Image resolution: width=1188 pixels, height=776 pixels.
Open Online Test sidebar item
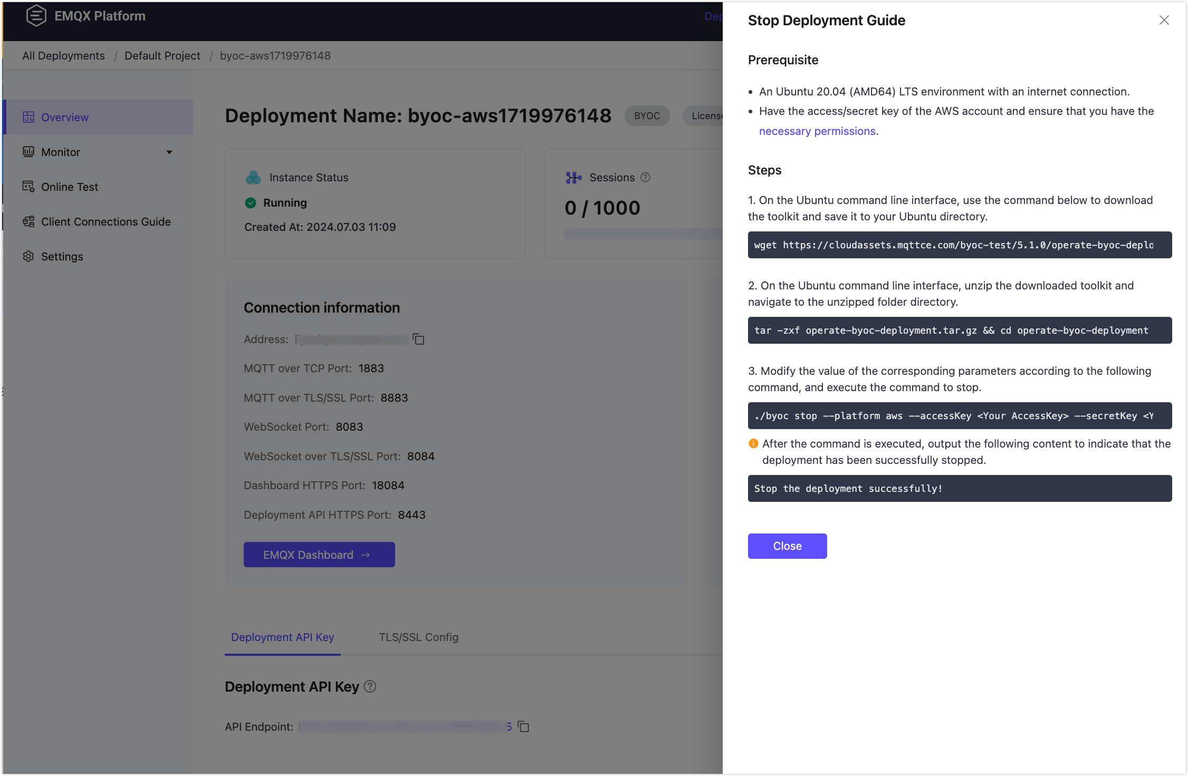tap(69, 187)
